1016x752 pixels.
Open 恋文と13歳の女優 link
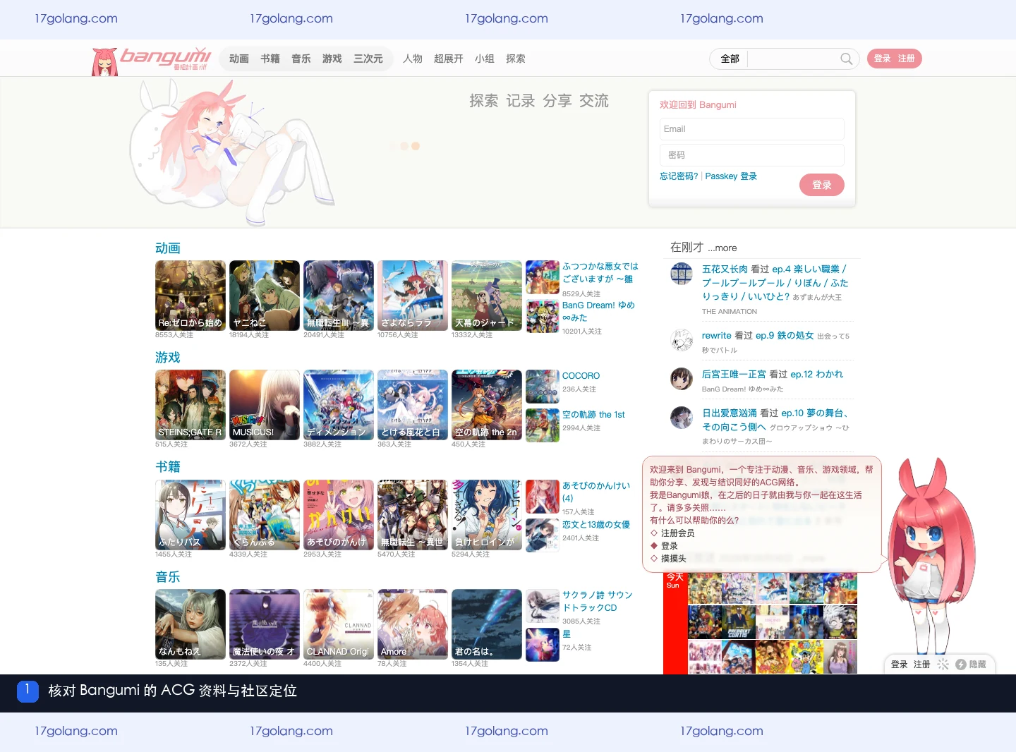(596, 525)
